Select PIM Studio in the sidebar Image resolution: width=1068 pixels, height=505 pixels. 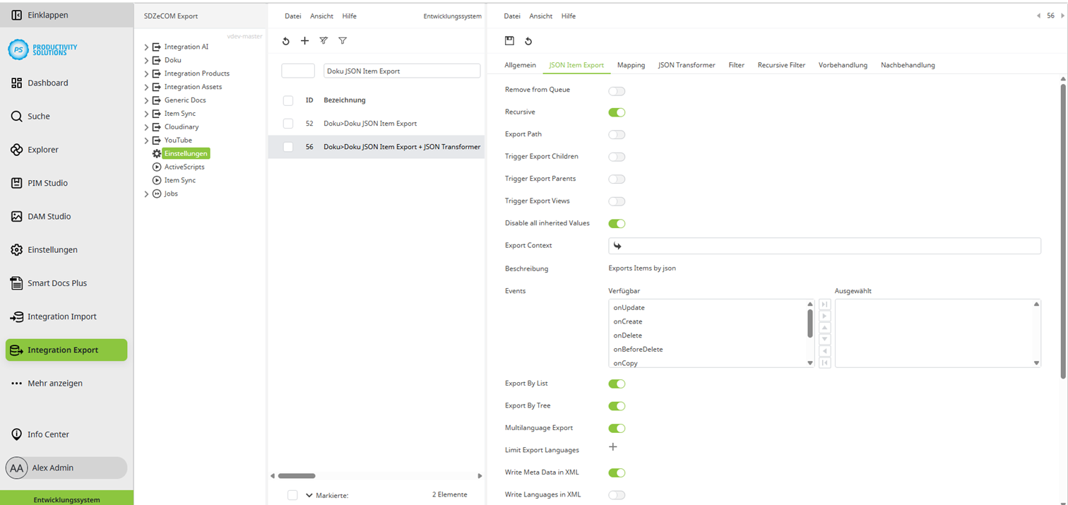click(x=47, y=183)
